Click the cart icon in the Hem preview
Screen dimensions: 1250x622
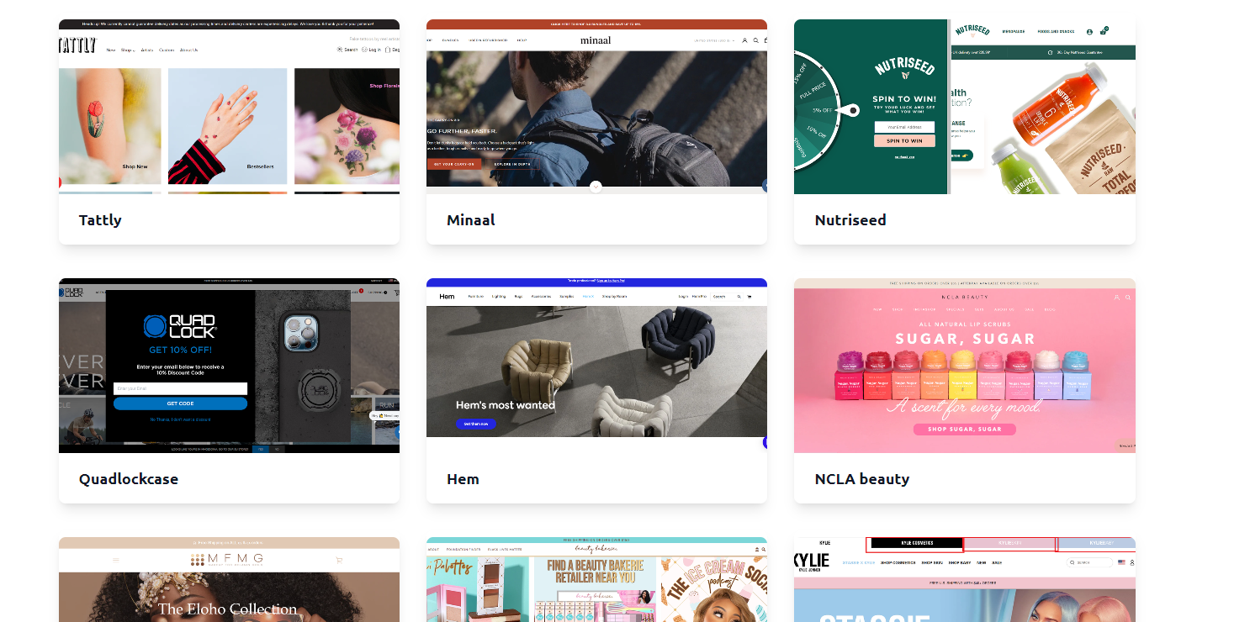tap(749, 297)
